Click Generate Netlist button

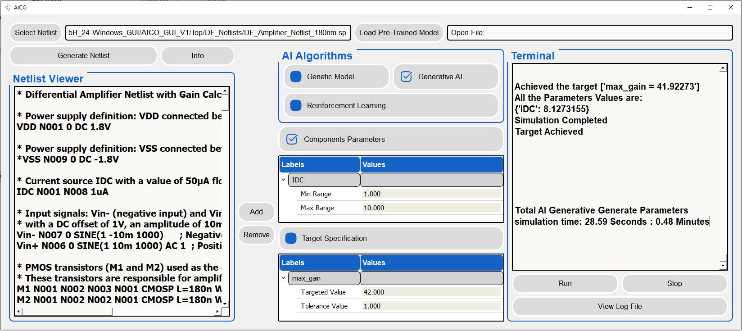click(83, 55)
